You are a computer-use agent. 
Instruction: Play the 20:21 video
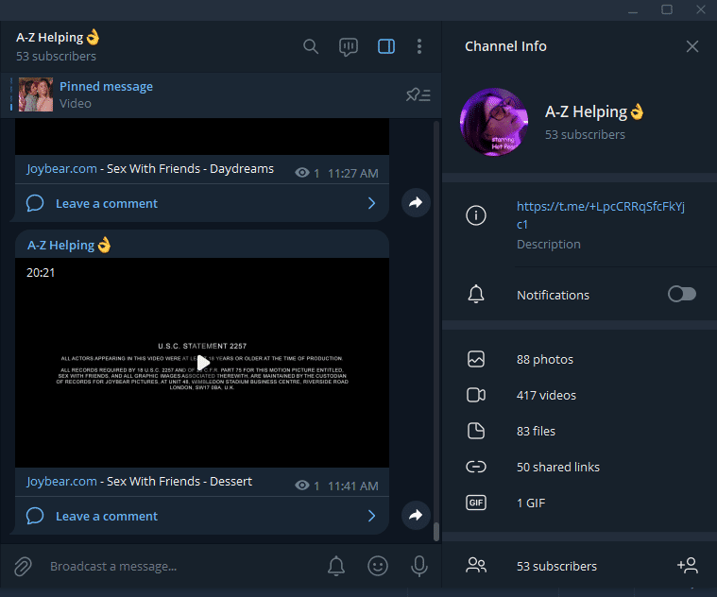coord(203,363)
